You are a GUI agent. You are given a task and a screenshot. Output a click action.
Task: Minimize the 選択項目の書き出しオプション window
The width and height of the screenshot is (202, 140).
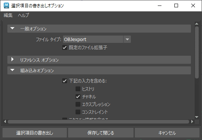(x=160, y=5)
